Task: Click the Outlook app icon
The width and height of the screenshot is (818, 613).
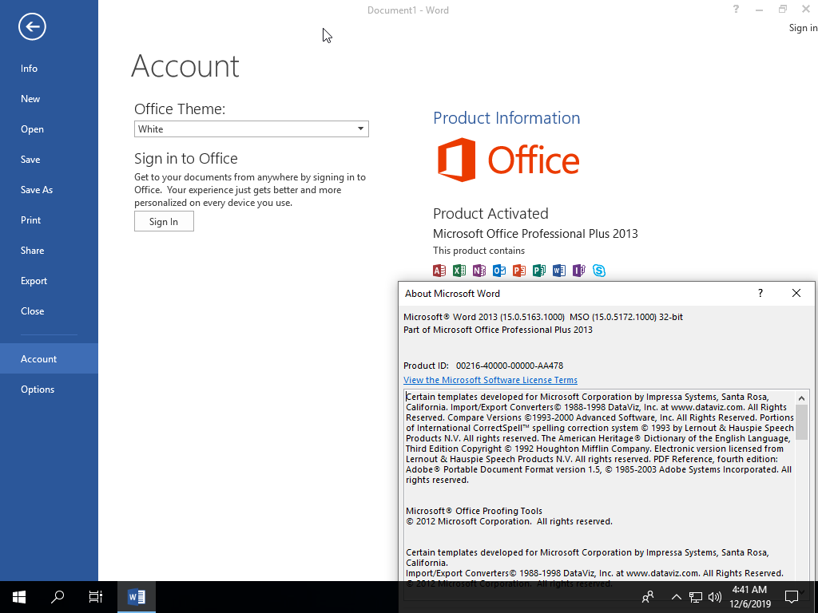Action: coord(499,270)
